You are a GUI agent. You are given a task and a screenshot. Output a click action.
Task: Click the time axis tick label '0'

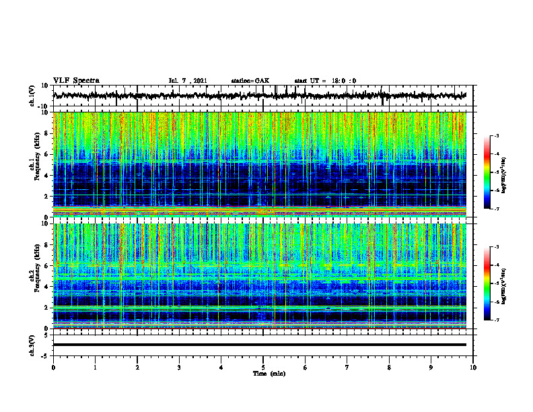coord(53,368)
